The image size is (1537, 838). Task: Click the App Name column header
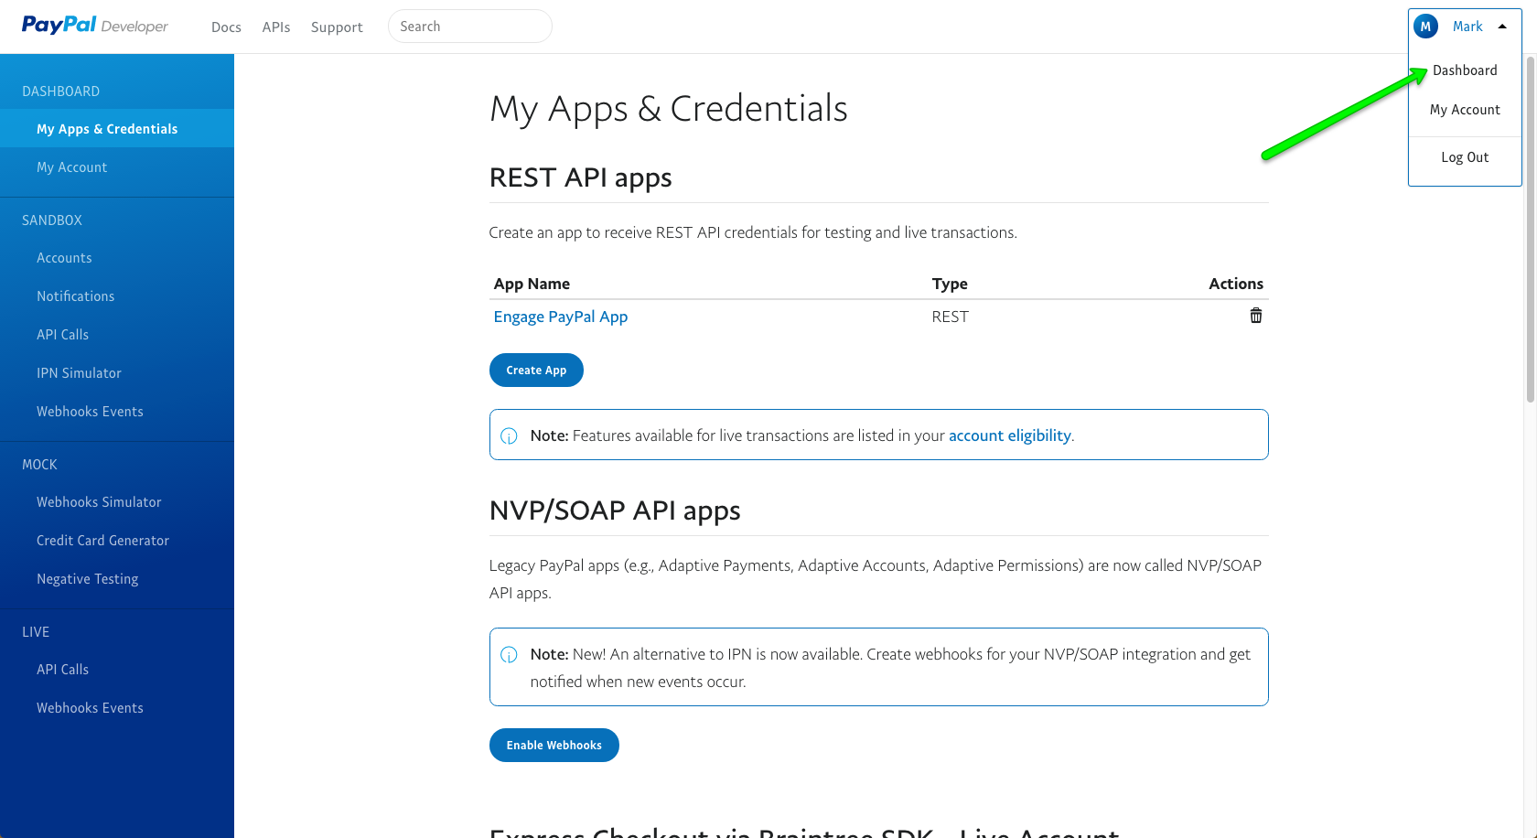tap(532, 284)
